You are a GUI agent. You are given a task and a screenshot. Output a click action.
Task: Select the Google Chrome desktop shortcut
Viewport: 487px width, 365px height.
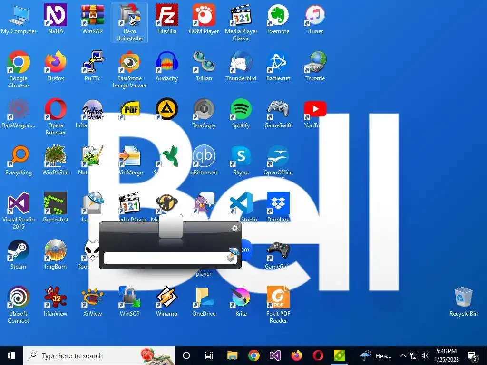click(19, 70)
